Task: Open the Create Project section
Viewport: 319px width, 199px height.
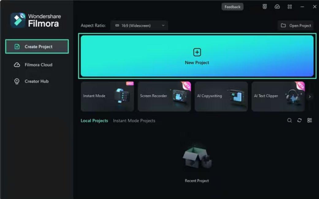Action: 37,47
